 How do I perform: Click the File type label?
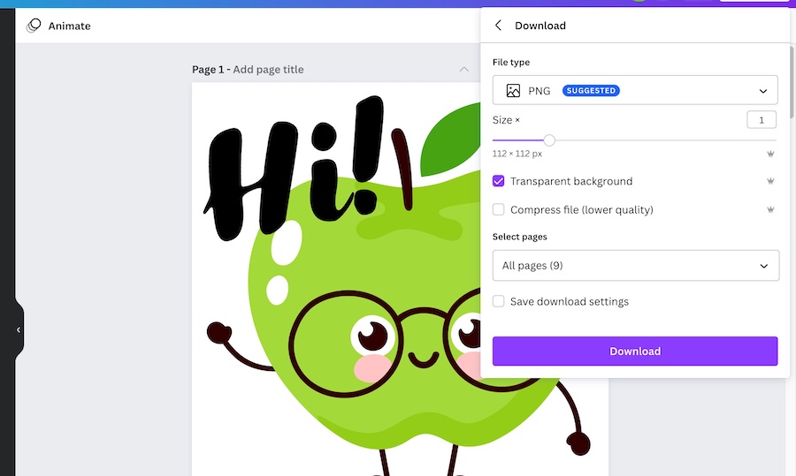tap(510, 63)
